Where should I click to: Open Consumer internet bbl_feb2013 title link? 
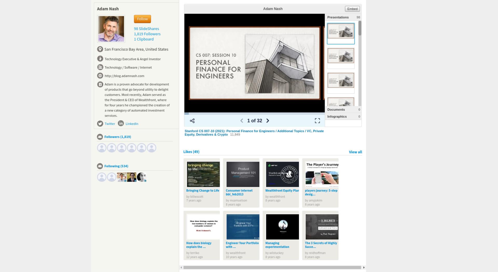239,192
